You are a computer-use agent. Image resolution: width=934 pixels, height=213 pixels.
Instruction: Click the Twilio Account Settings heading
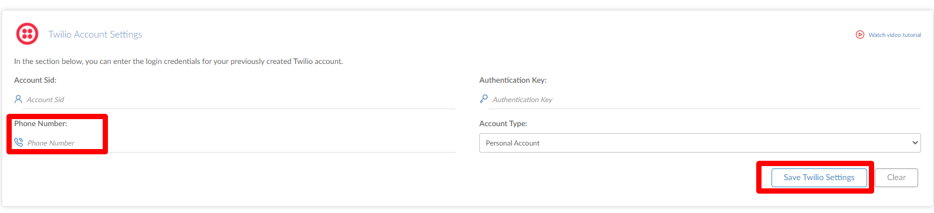point(95,34)
